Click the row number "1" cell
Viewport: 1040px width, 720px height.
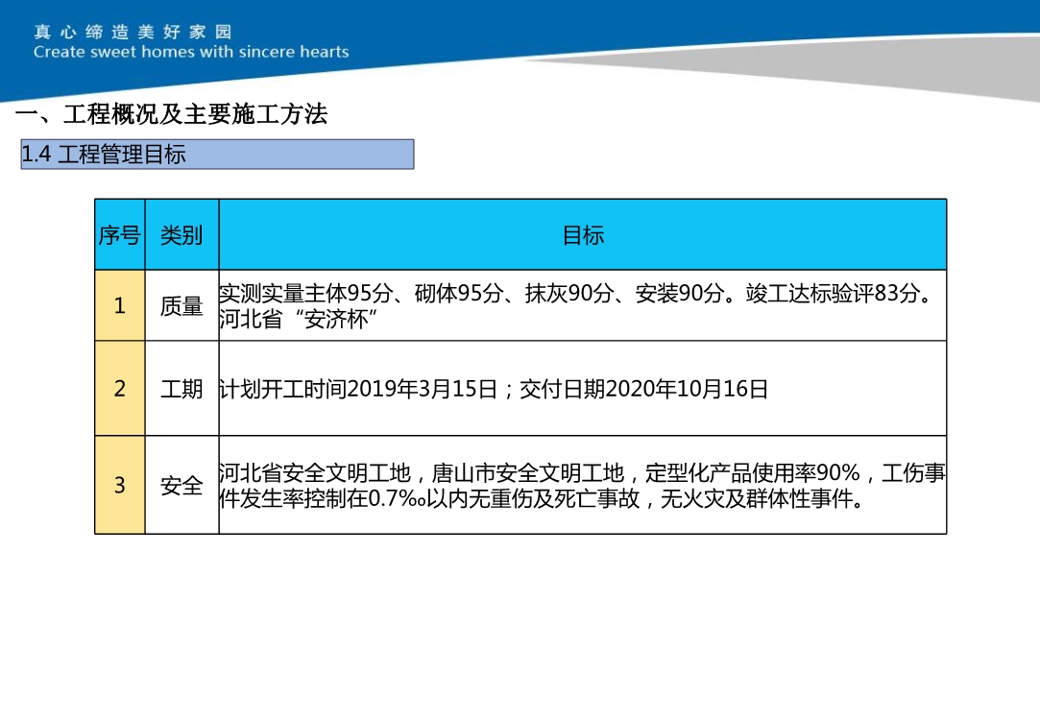point(118,303)
